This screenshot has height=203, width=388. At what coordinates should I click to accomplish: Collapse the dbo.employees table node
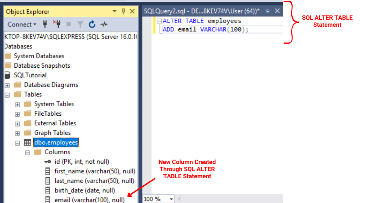pos(17,143)
